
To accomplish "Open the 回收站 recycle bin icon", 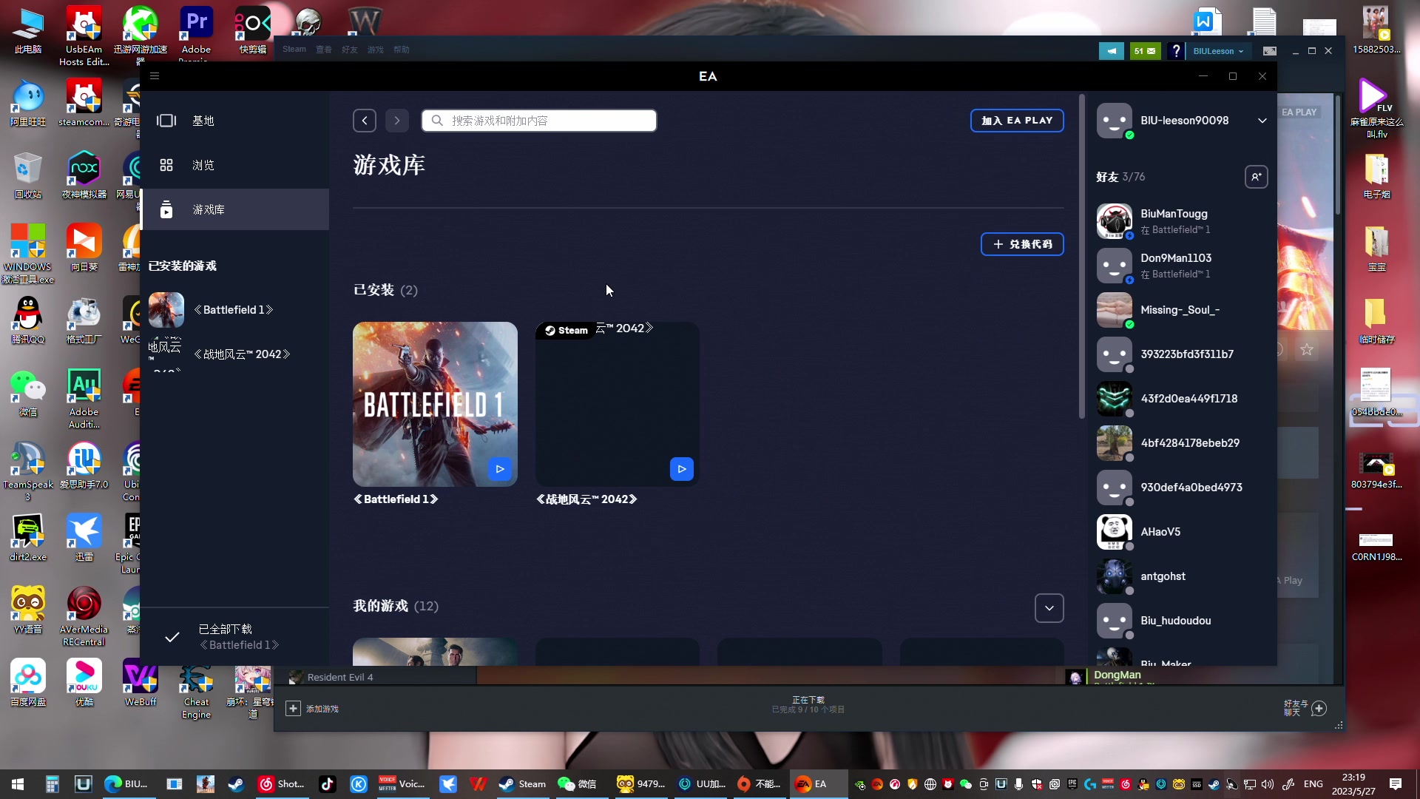I will click(28, 176).
